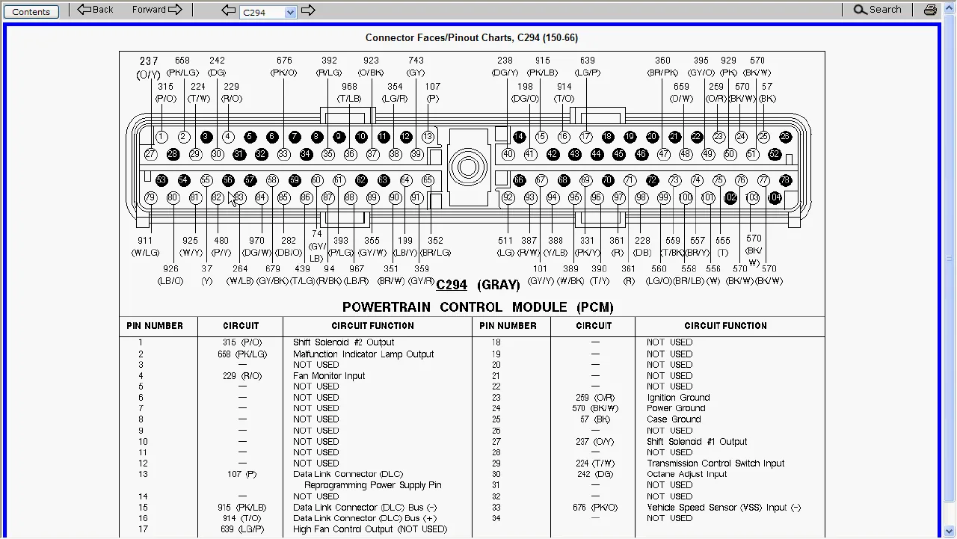Screen dimensions: 957x539
Task: Select circuit '107 (P)' table cell
Action: point(242,474)
